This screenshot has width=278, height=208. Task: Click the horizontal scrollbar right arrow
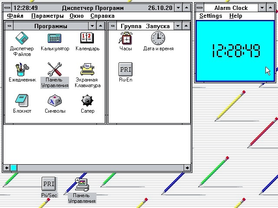point(187,168)
